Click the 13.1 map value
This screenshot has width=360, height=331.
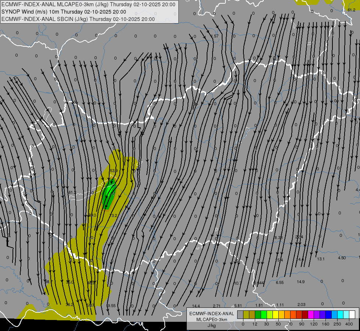point(321,259)
